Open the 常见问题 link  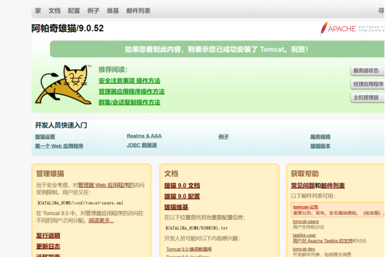[303, 185]
